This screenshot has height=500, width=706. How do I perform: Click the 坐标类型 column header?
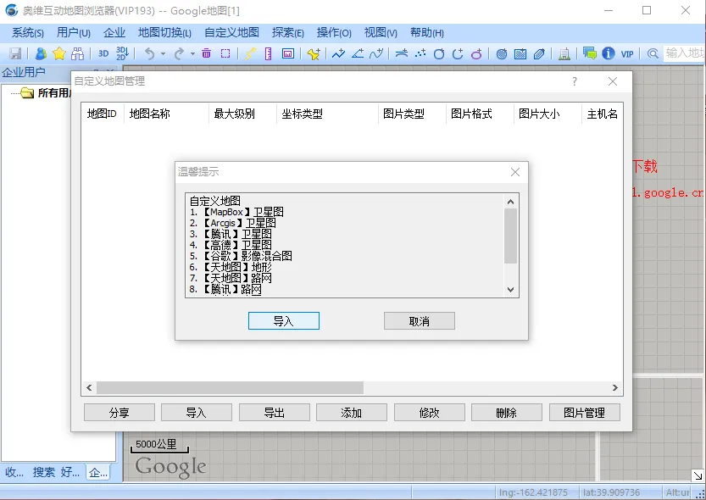tap(327, 114)
